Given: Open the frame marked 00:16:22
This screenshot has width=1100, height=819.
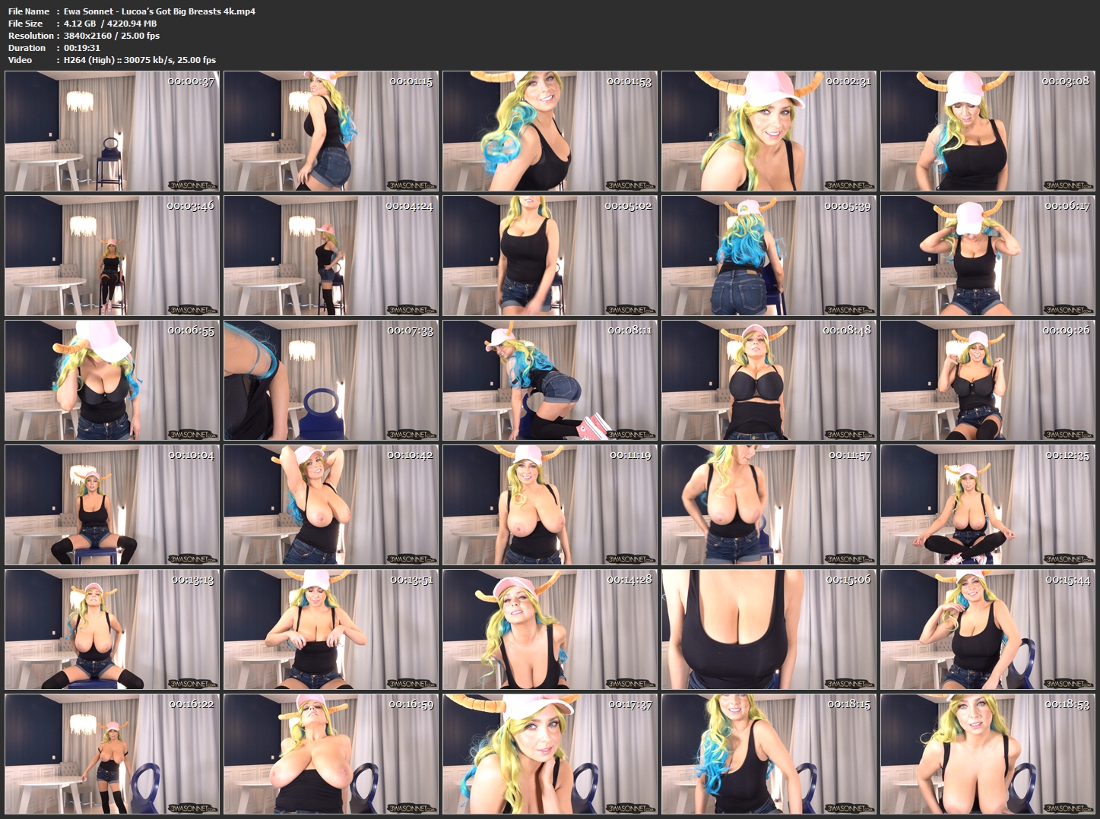Looking at the screenshot, I should (112, 754).
